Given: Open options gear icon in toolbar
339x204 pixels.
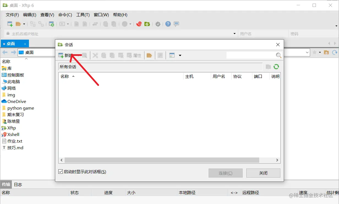Looking at the screenshot, I should (158, 24).
